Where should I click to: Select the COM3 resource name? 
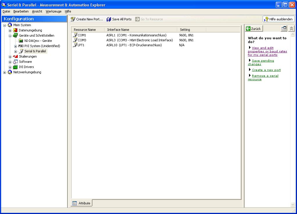[x=82, y=40]
